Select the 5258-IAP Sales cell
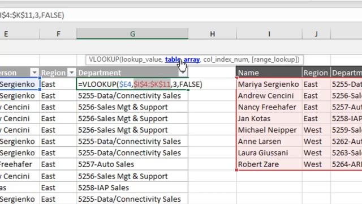The image size is (362, 204). point(132,188)
